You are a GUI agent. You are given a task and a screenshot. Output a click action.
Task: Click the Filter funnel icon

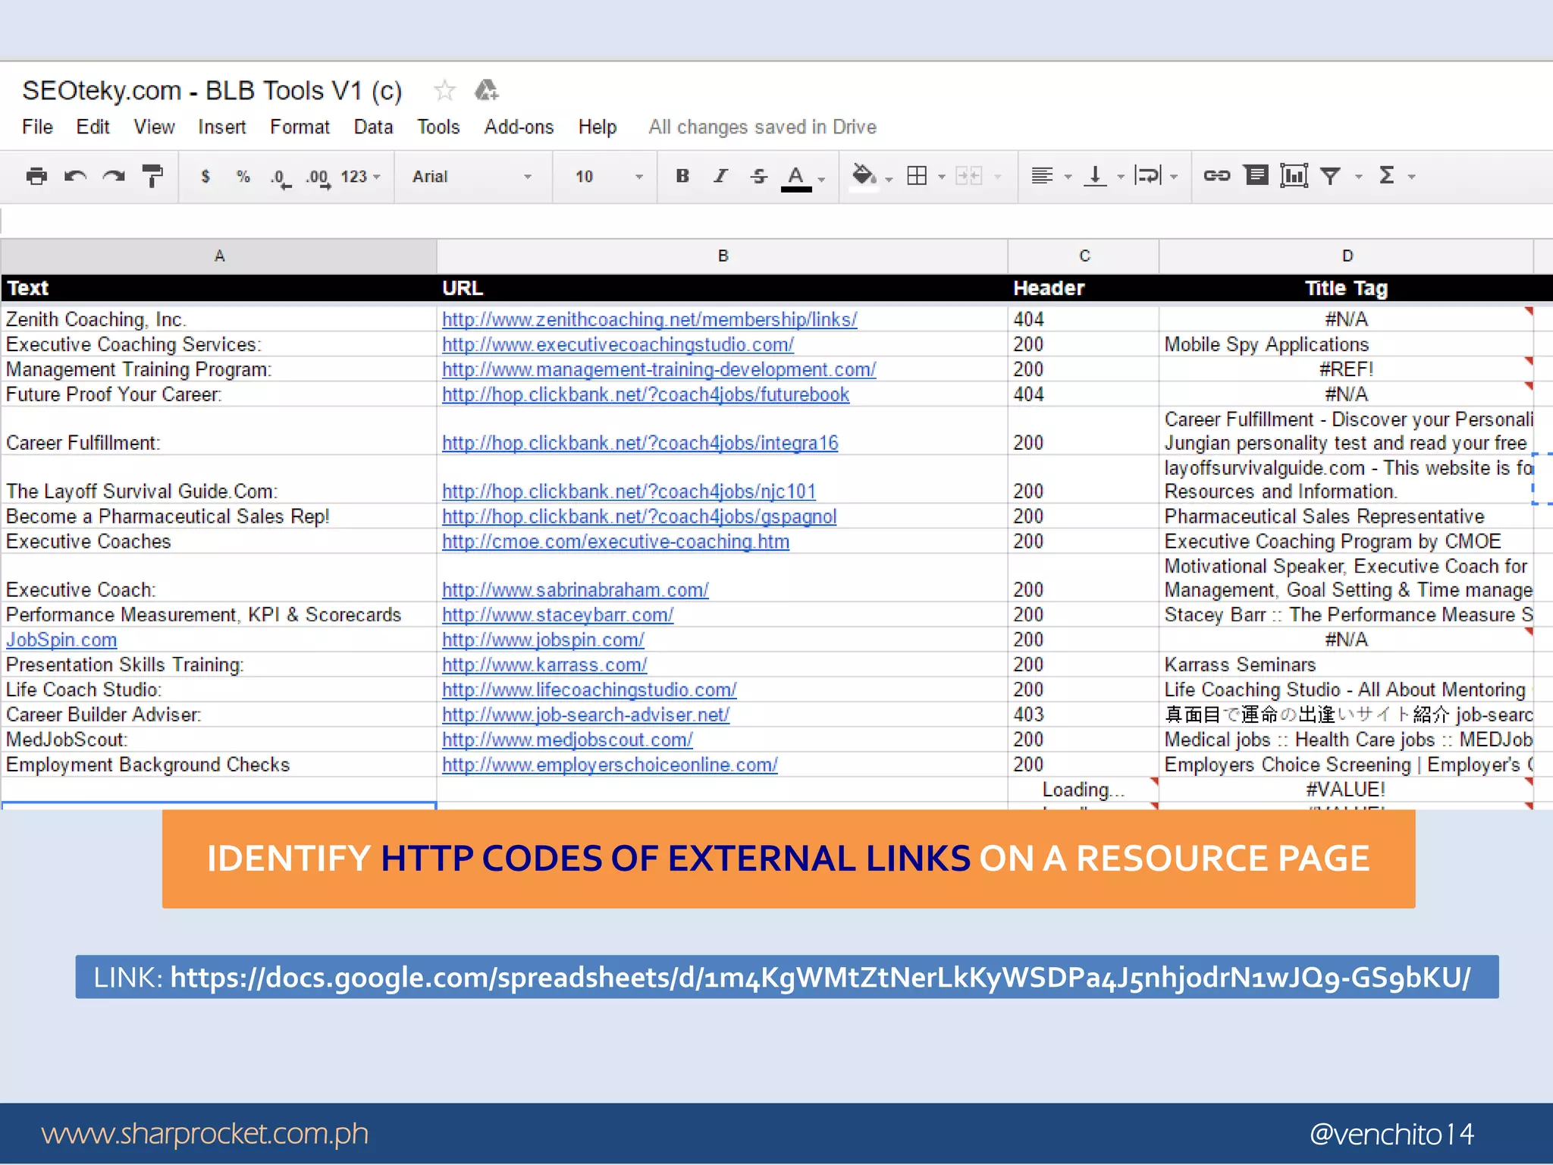coord(1330,176)
